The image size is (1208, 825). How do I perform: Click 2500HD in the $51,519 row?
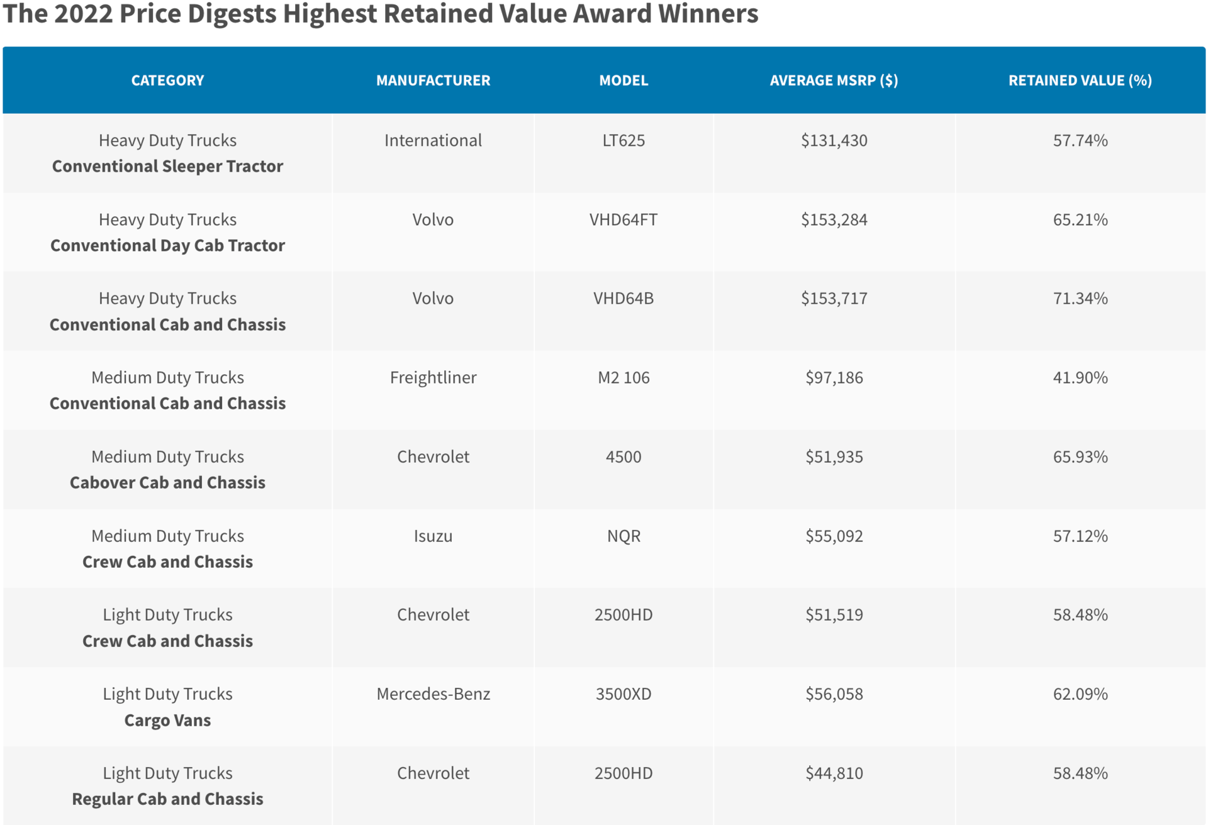pyautogui.click(x=624, y=614)
